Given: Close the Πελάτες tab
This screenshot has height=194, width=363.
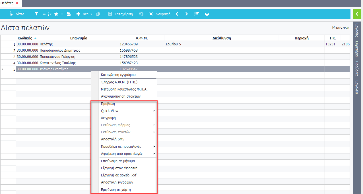Looking at the screenshot, I should pyautogui.click(x=17, y=3).
